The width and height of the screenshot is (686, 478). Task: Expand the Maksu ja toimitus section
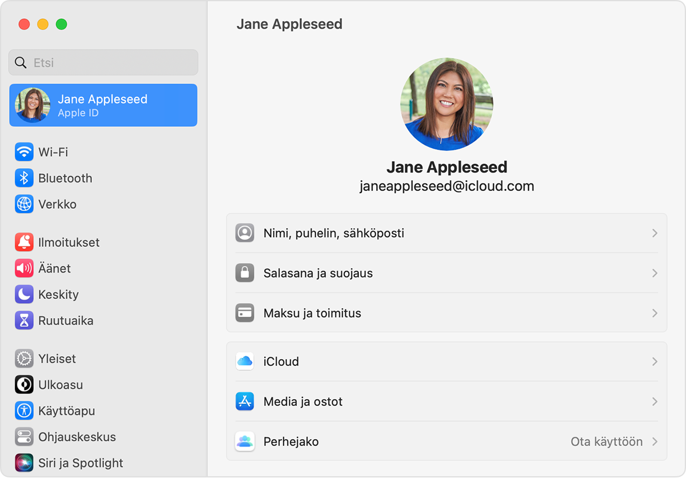pos(447,313)
